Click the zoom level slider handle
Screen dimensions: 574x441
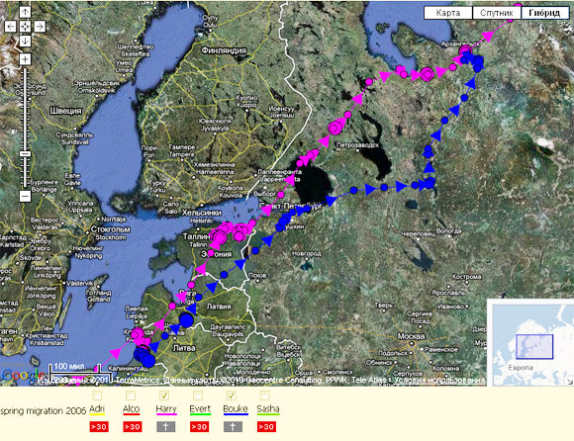tap(25, 154)
